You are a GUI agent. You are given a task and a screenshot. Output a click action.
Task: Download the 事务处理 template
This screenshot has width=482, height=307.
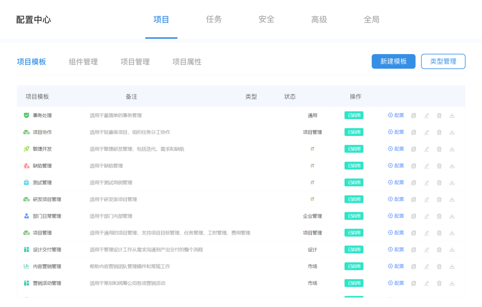click(x=452, y=115)
